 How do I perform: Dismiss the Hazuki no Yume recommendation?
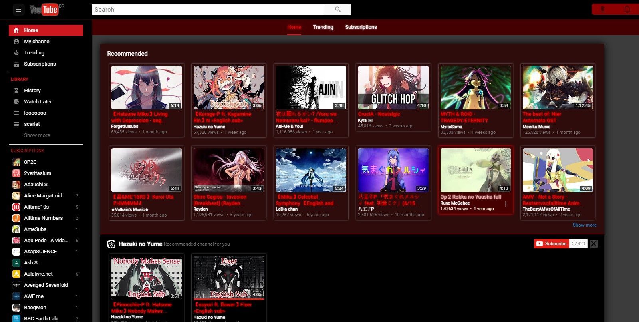tap(594, 244)
